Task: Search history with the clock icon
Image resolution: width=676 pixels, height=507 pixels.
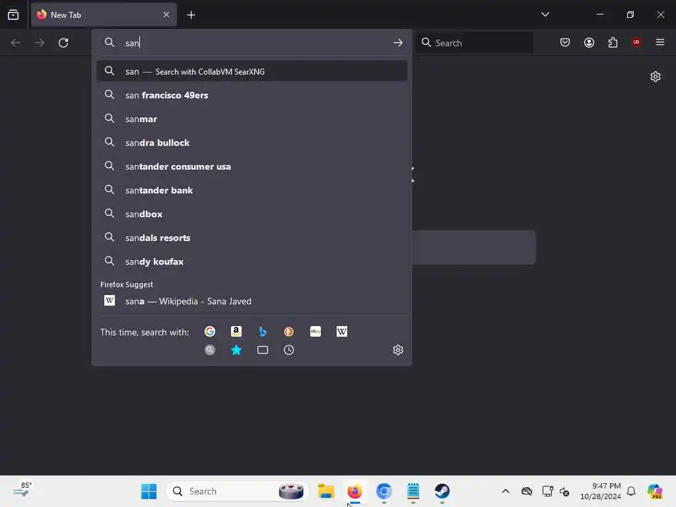Action: click(x=289, y=350)
